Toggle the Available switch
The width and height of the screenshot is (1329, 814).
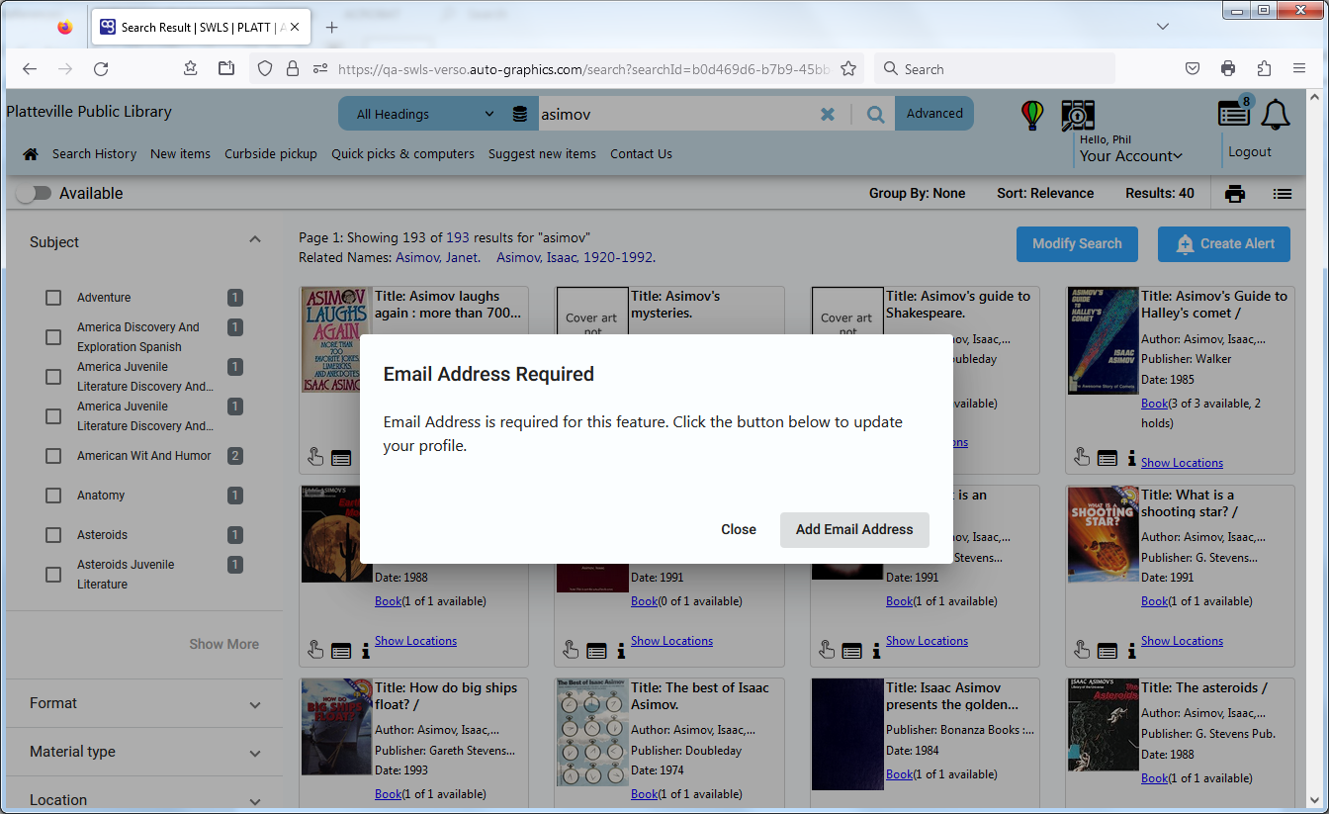[x=34, y=194]
